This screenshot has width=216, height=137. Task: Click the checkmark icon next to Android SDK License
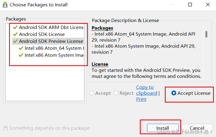coord(15,34)
